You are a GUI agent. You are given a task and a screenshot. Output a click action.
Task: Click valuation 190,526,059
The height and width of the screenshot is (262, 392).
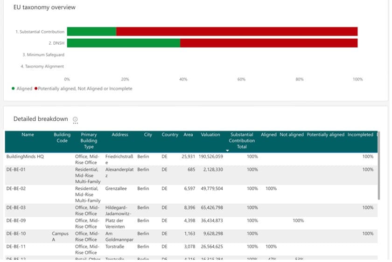[x=211, y=157]
